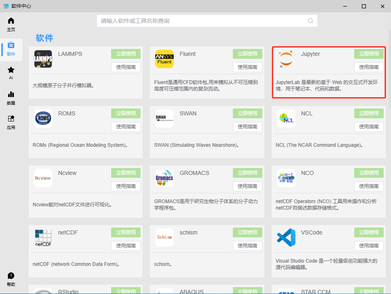Open the Fluent 使用指南

click(x=247, y=67)
